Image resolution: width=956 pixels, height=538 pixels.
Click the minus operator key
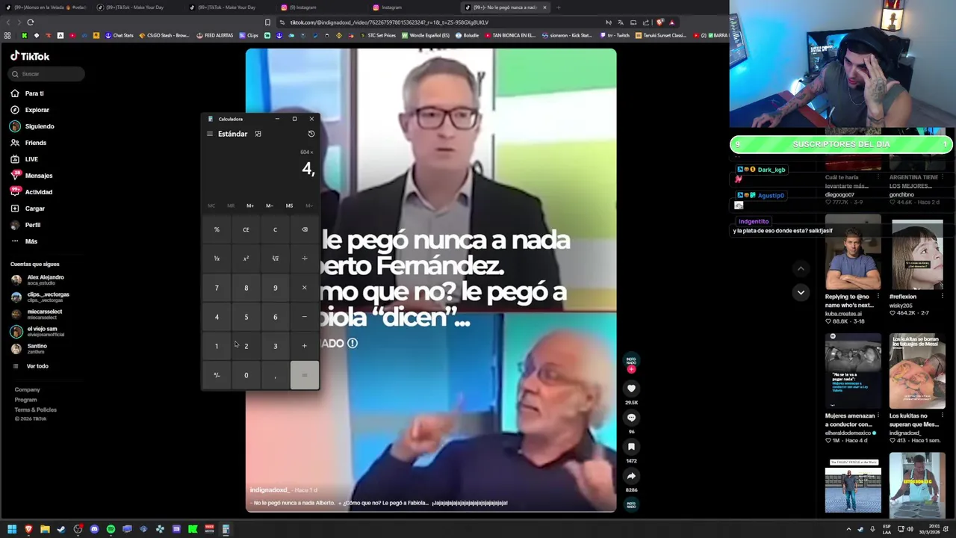click(x=304, y=317)
